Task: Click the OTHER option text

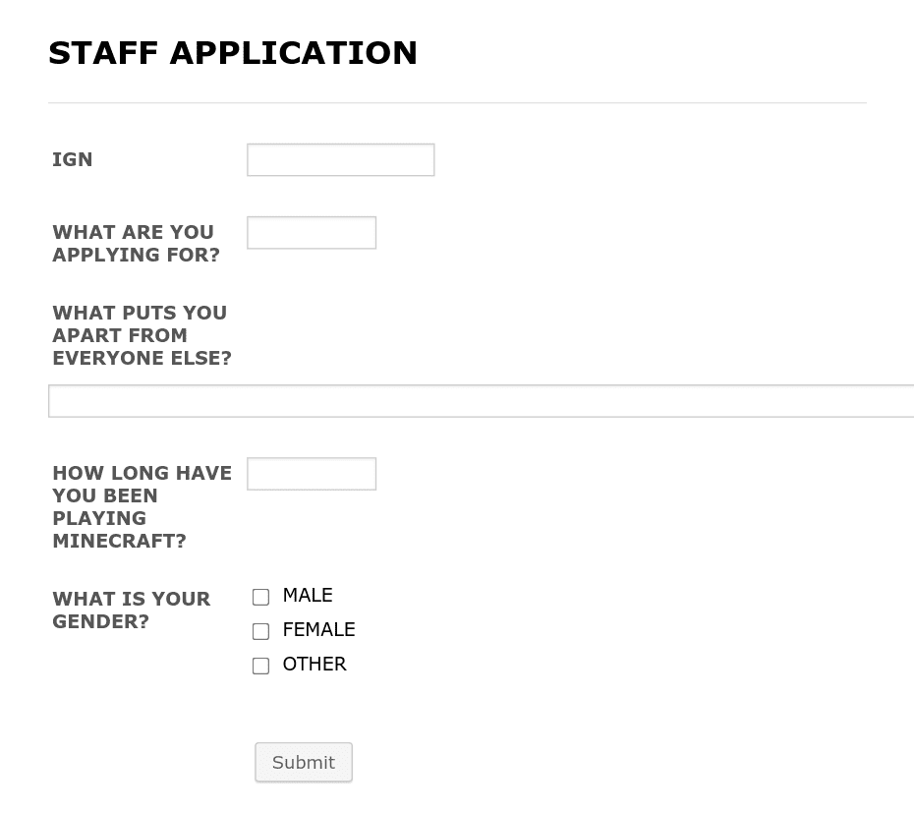Action: click(x=314, y=665)
